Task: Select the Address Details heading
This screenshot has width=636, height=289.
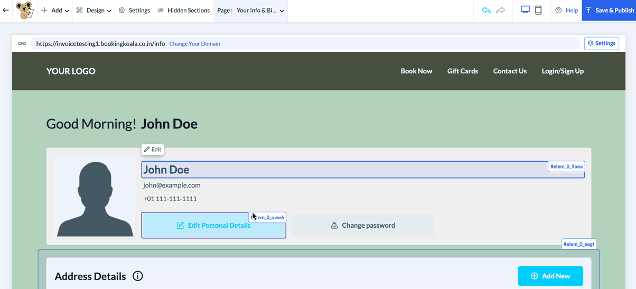Action: coord(90,276)
